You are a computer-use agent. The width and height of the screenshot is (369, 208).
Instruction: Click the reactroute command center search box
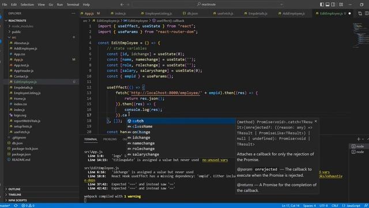tap(208, 5)
